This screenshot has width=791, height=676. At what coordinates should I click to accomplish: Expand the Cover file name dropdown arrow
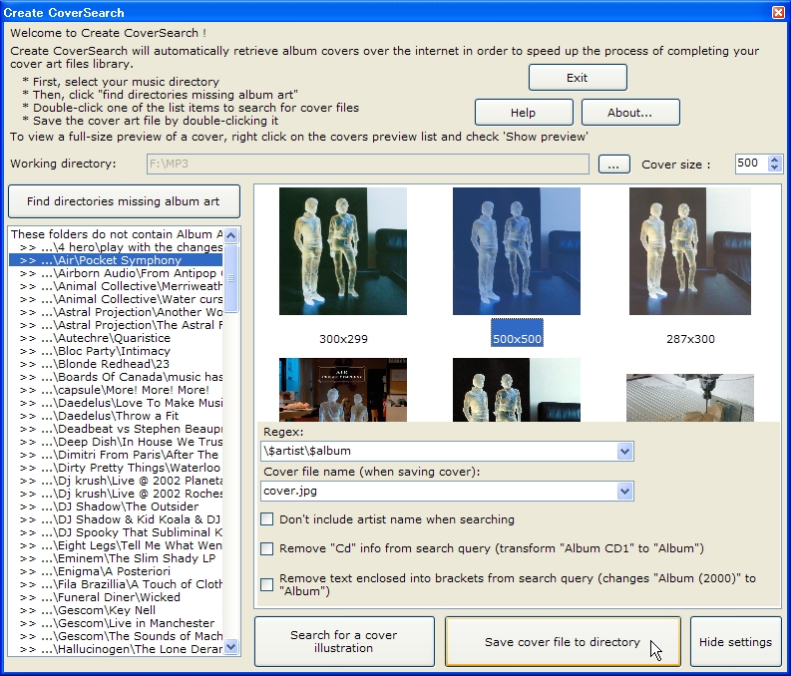[624, 491]
